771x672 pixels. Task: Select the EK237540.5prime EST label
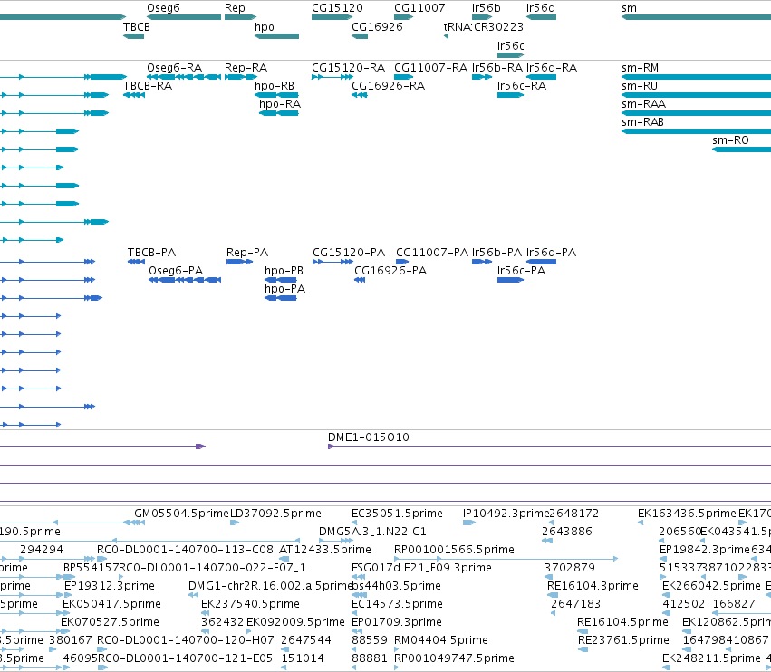[x=250, y=604]
